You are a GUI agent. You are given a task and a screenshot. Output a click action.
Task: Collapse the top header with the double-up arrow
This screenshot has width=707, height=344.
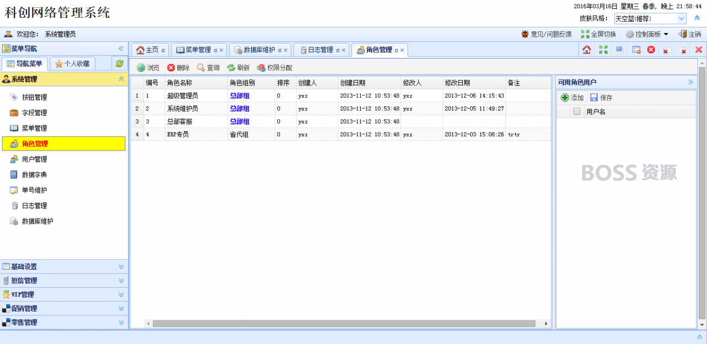[x=697, y=18]
